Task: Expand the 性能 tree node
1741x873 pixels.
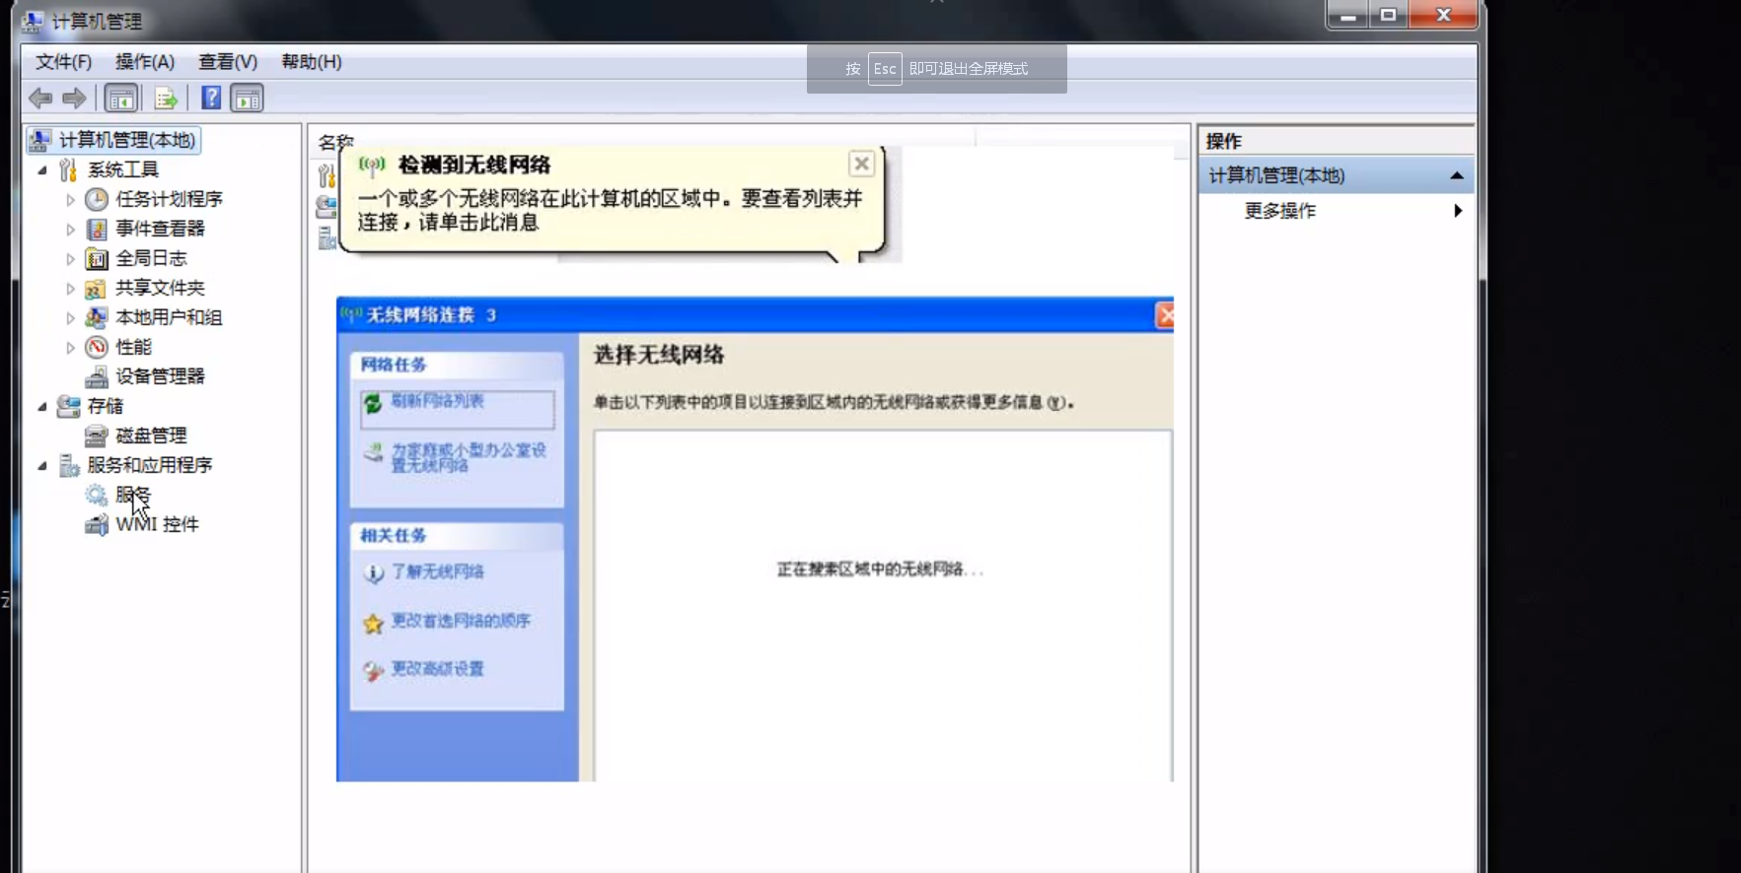Action: [70, 347]
